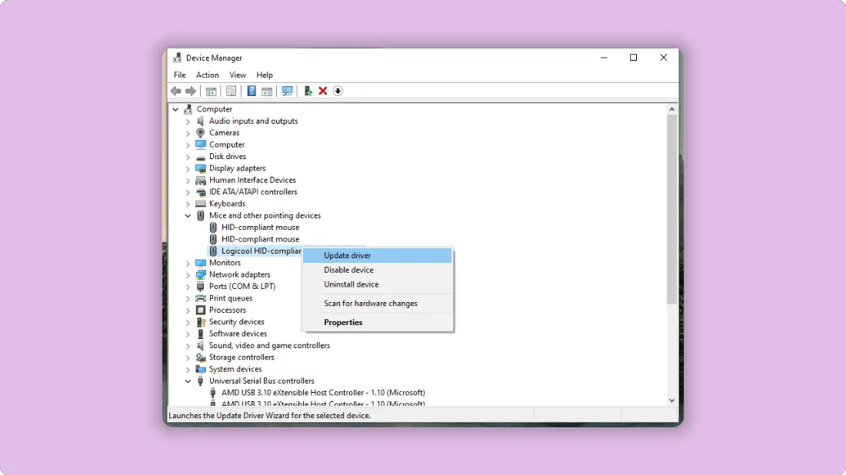Open the View menu
This screenshot has height=475, width=846.
238,75
